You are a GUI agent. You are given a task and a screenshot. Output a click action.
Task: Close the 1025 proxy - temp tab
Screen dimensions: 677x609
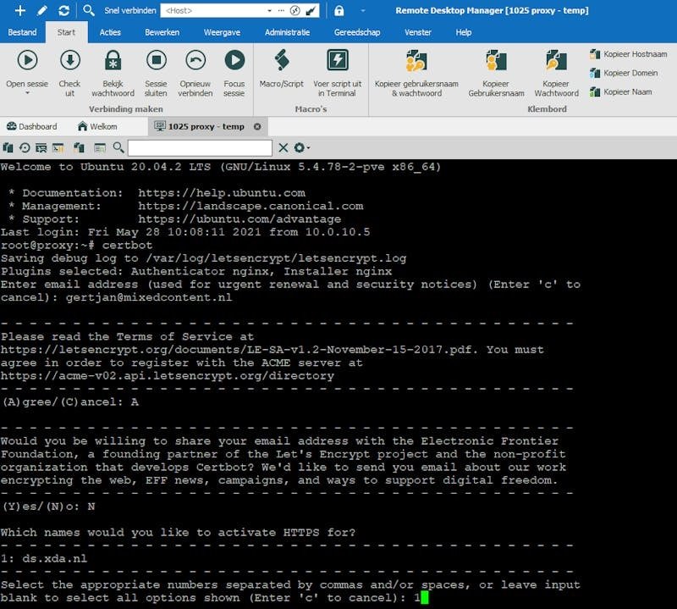click(x=257, y=127)
